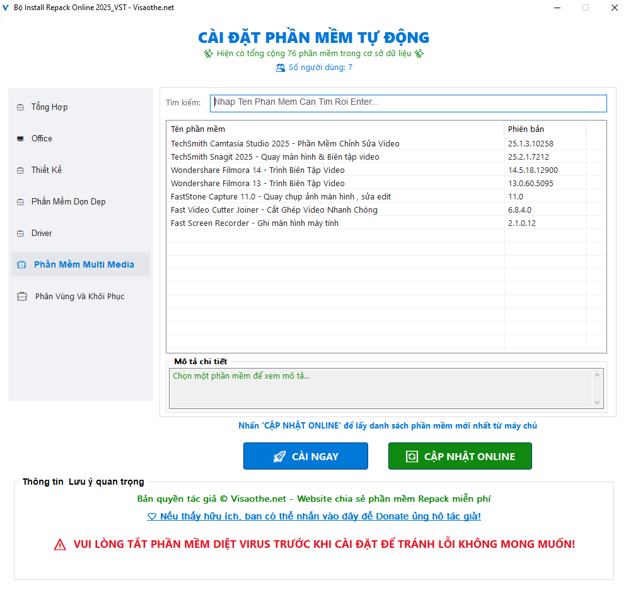Click the CÀI NGAY install button
The image size is (626, 592).
click(x=306, y=456)
